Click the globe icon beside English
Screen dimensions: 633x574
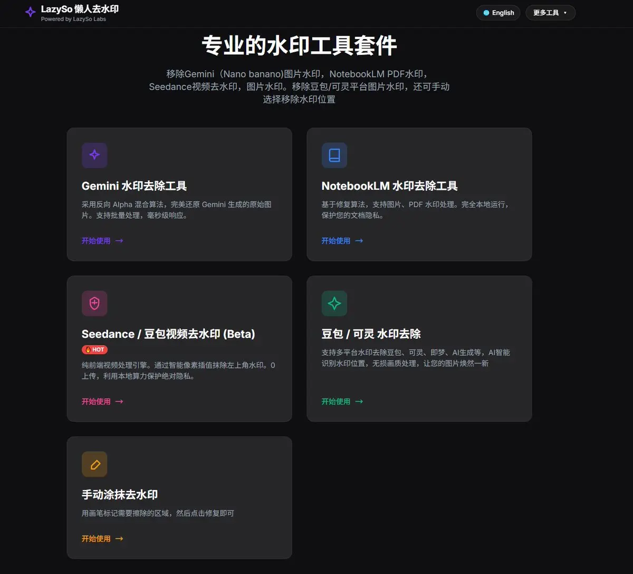tap(486, 13)
